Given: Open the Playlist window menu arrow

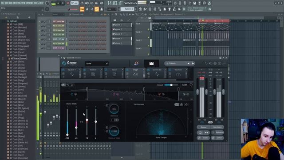Looking at the screenshot, I should tap(113, 14).
